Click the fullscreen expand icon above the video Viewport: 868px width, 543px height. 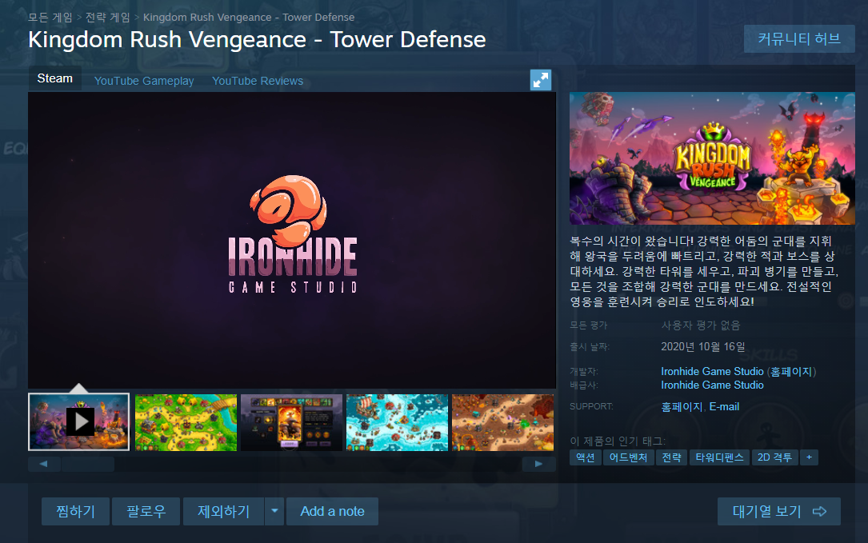540,80
